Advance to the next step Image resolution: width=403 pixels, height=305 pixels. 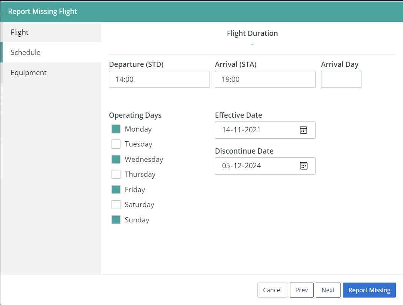(x=328, y=290)
